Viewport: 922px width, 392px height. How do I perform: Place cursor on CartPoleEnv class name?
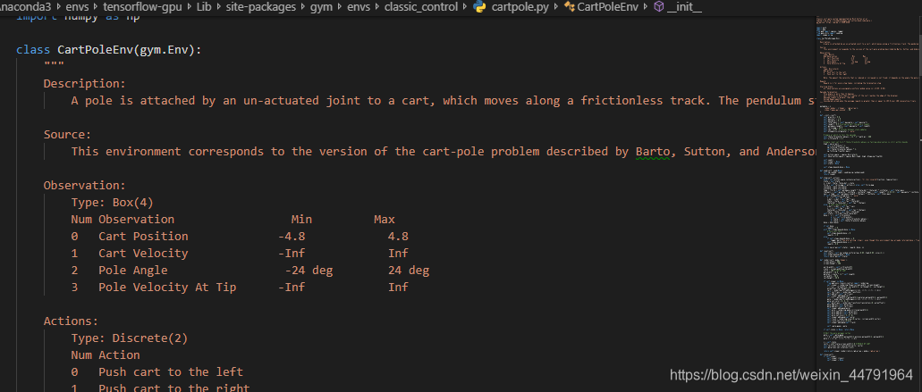click(x=96, y=50)
